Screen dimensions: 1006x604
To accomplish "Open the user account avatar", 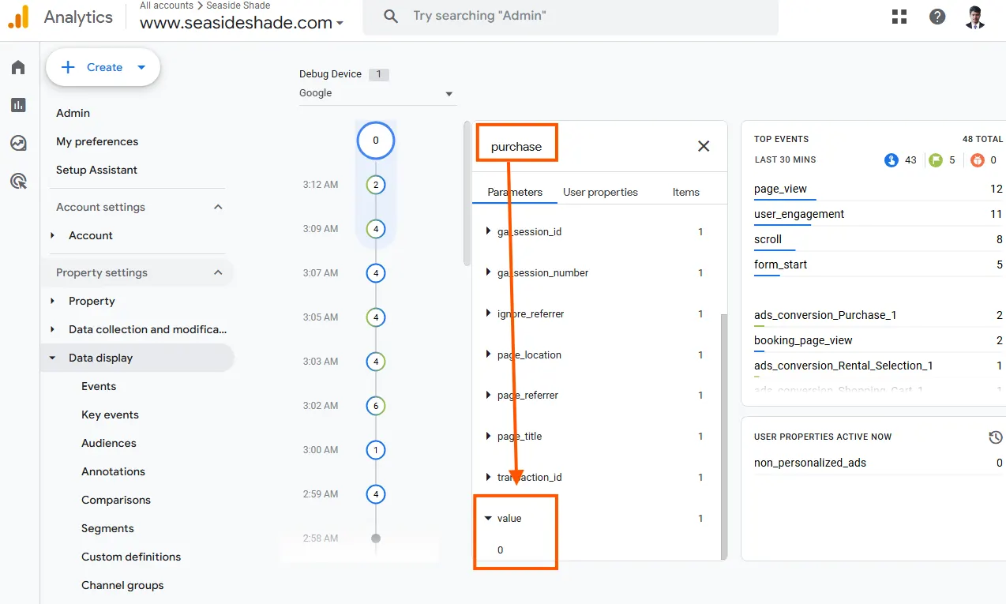I will pos(975,17).
